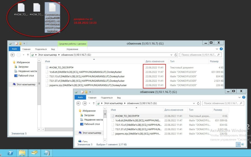Click the yellow disk drive taskbar icon
This screenshot has width=251, height=157.
point(34,153)
